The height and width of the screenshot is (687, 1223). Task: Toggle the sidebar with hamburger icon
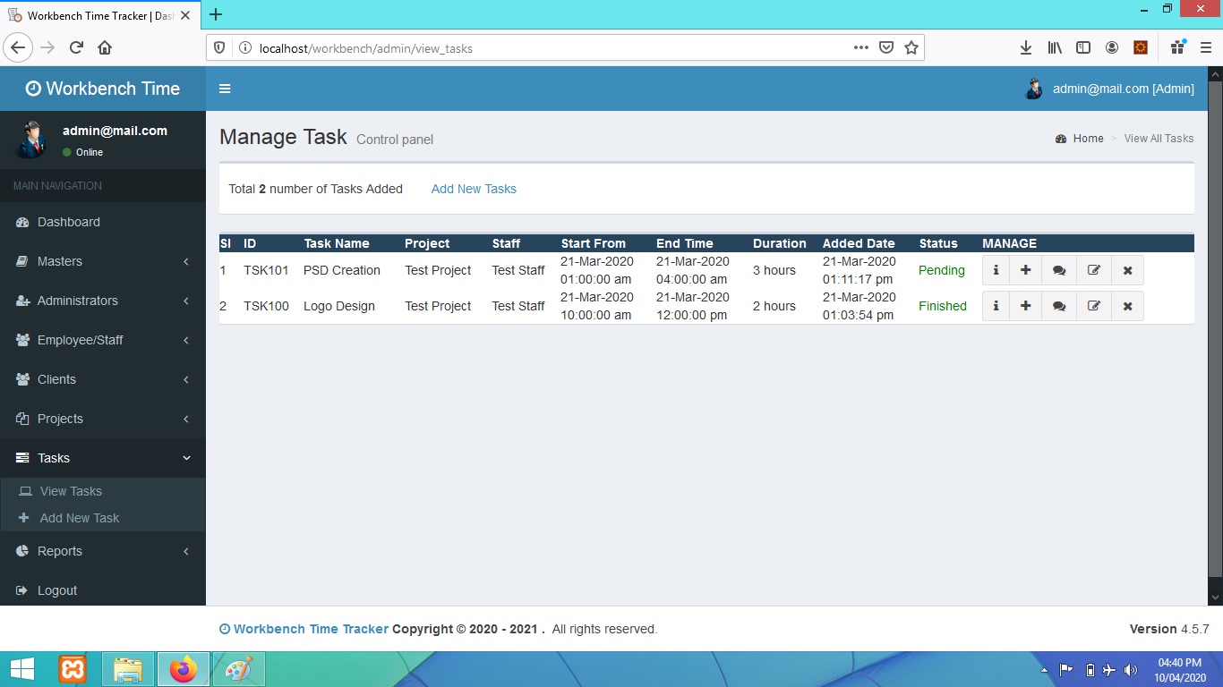(225, 89)
